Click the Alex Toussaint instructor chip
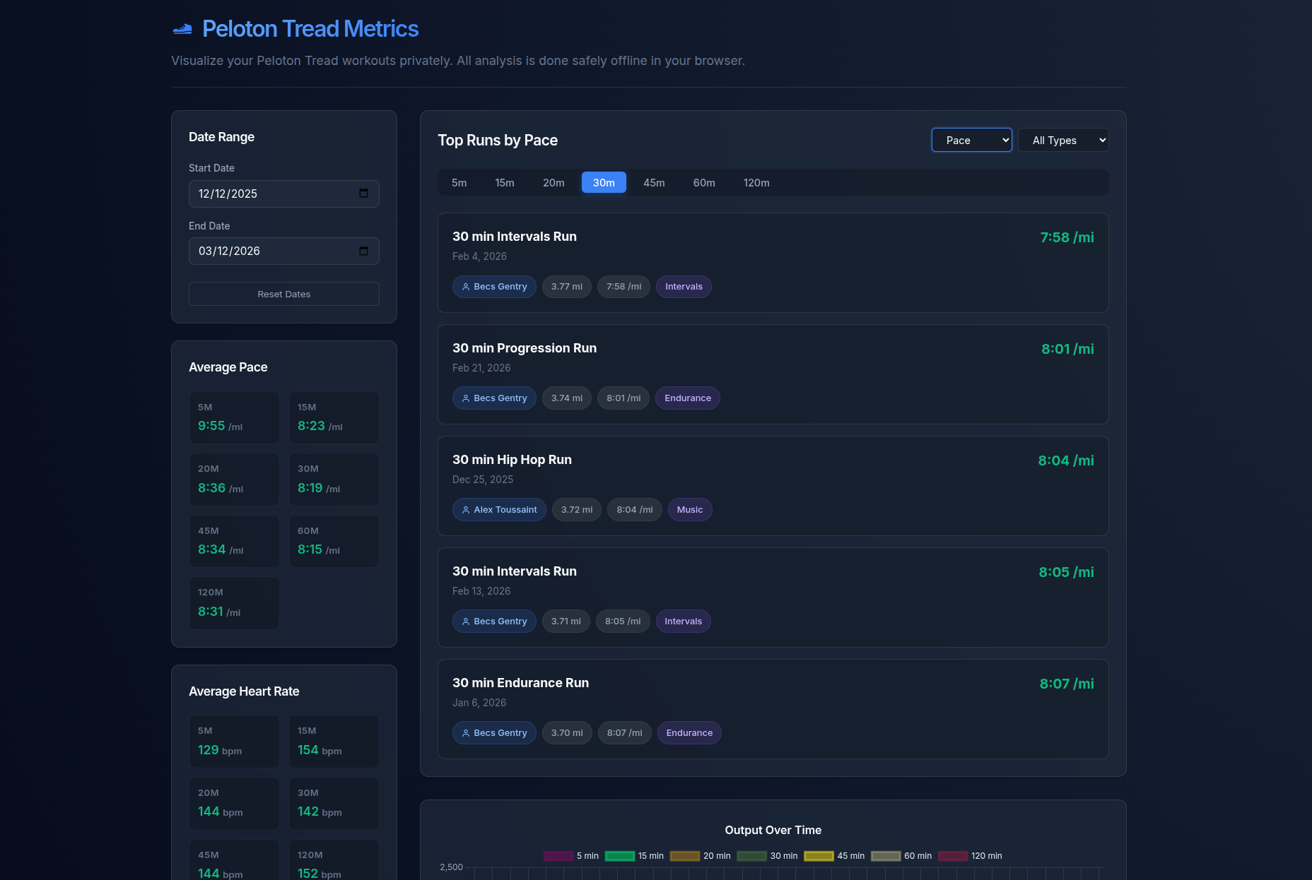Image resolution: width=1312 pixels, height=880 pixels. tap(499, 510)
